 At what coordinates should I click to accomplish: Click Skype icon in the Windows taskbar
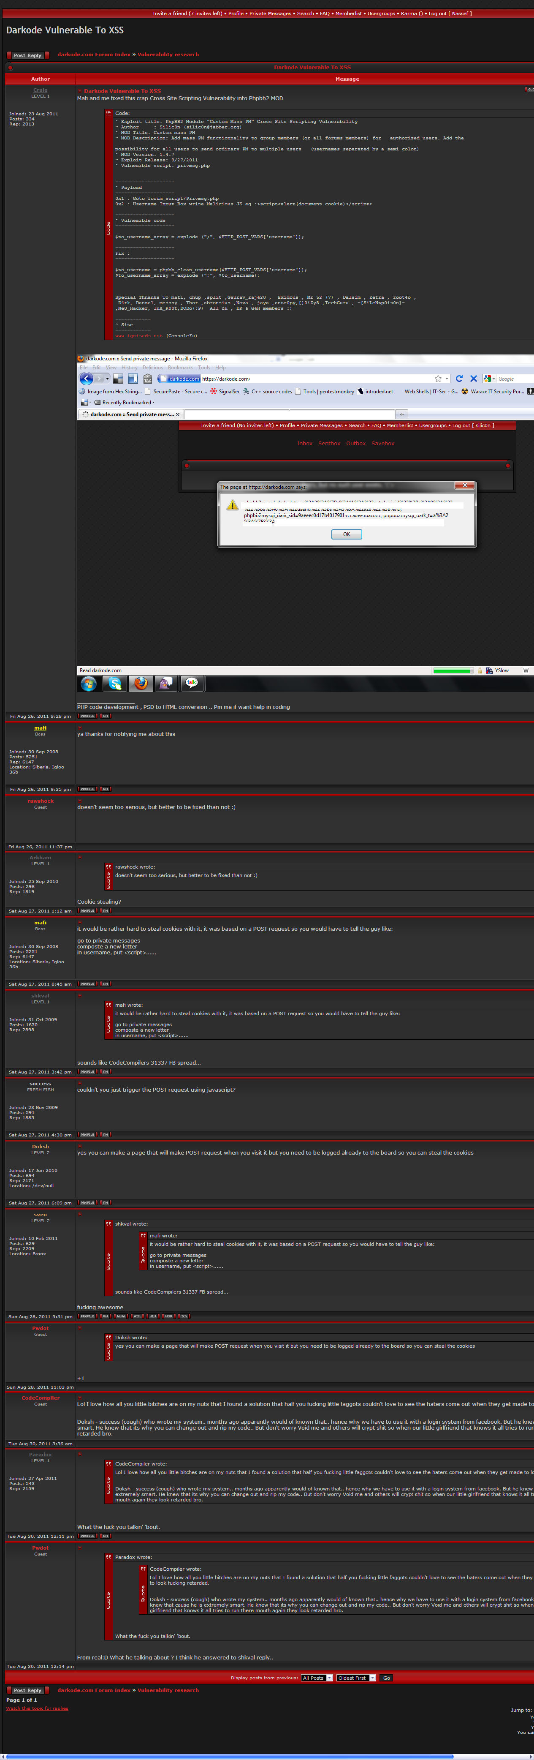(115, 683)
